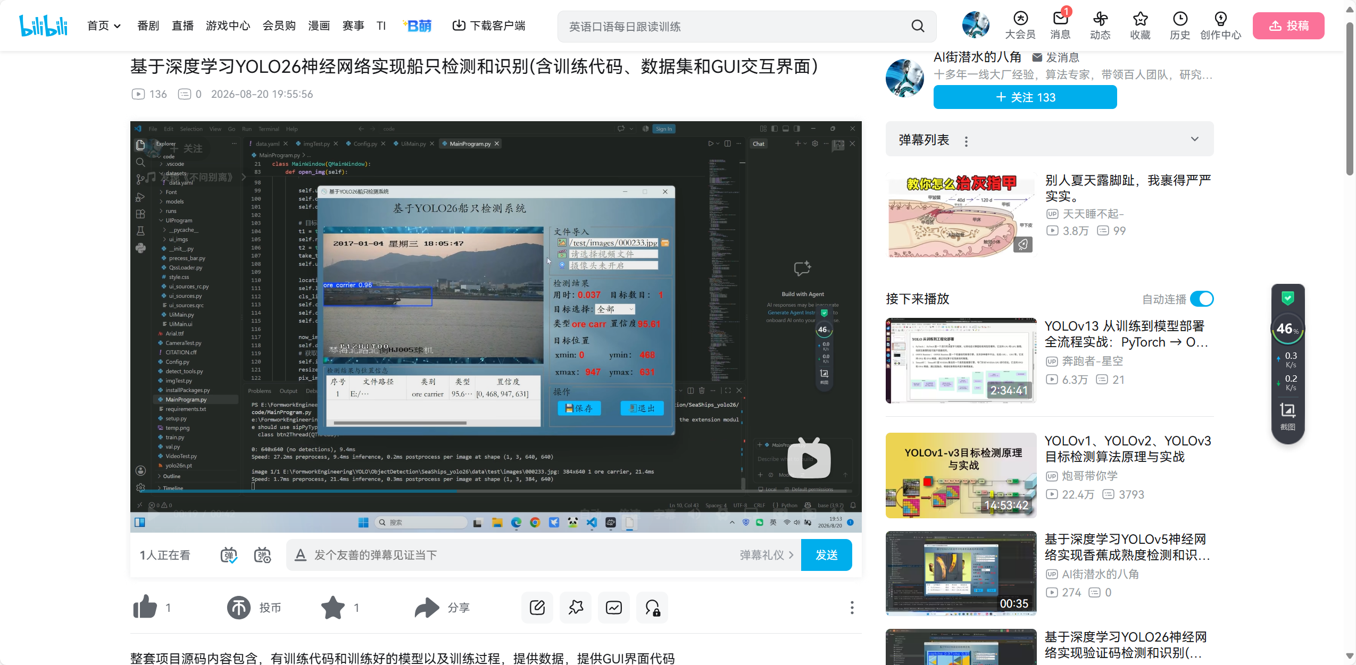
Task: Give a coin with the 投币 icon
Action: [239, 607]
